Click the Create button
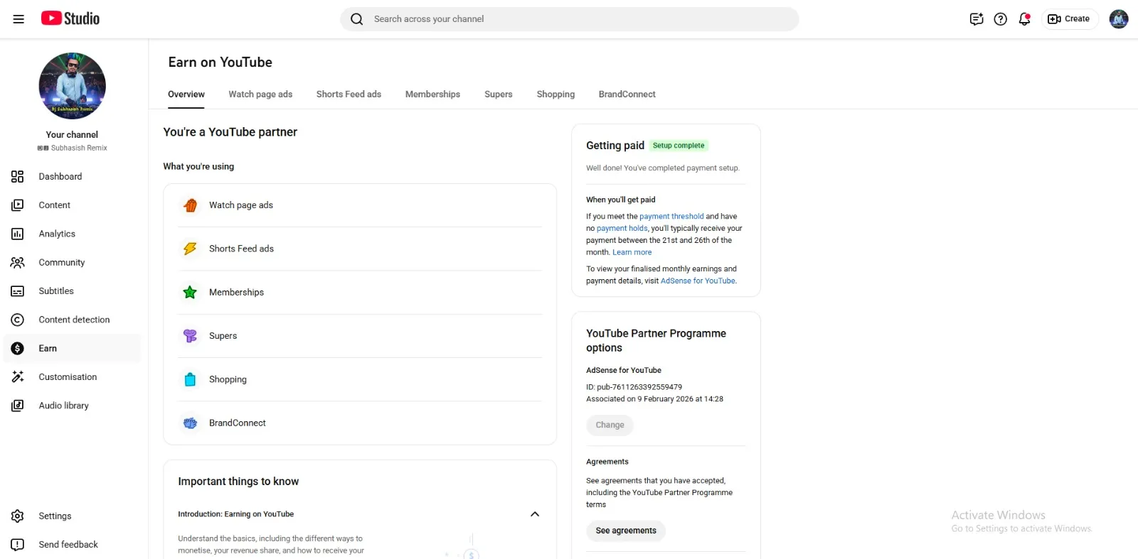Screen dimensions: 1138x559 (1069, 19)
